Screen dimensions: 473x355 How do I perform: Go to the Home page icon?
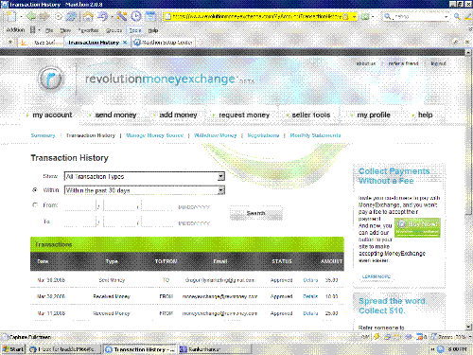pos(88,16)
